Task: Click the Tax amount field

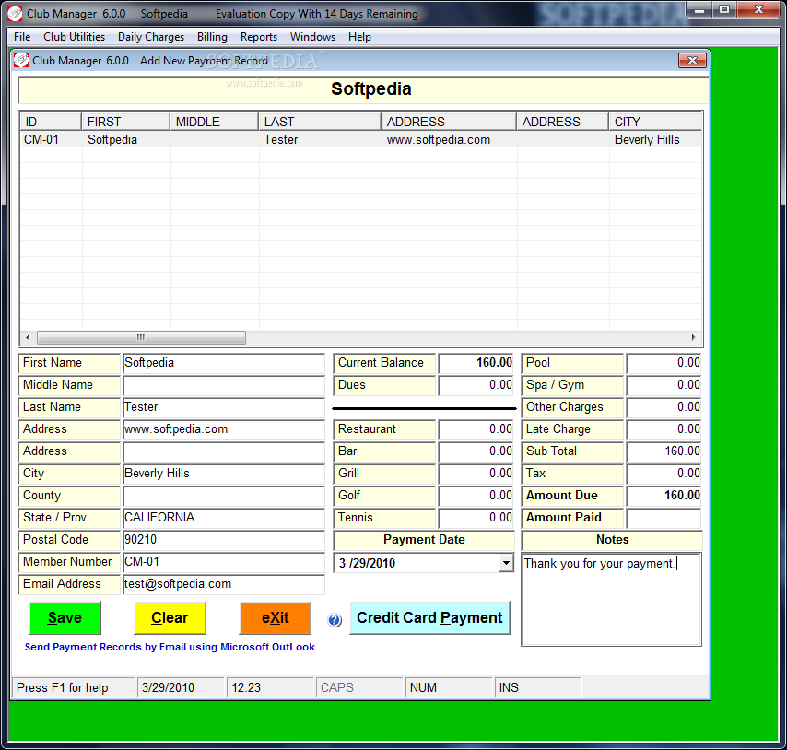Action: [x=664, y=474]
